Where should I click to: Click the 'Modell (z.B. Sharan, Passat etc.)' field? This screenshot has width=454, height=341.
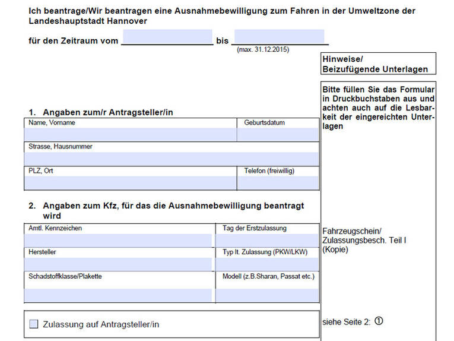tap(266, 295)
